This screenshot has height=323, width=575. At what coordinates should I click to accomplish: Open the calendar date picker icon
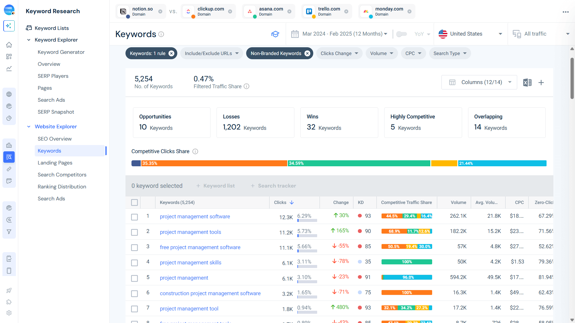[x=295, y=34]
